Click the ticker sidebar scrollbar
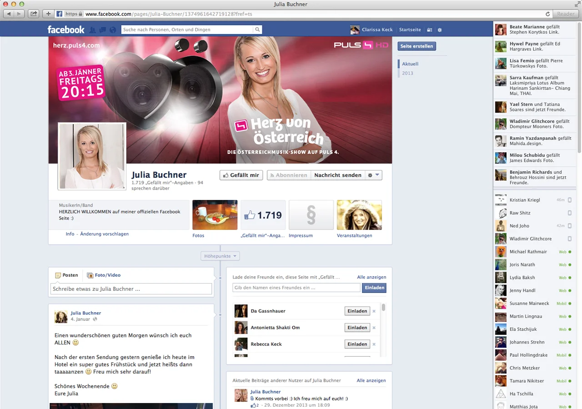The height and width of the screenshot is (409, 582). 579,88
